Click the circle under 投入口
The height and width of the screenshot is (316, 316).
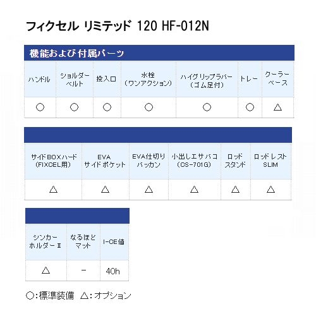coord(107,107)
